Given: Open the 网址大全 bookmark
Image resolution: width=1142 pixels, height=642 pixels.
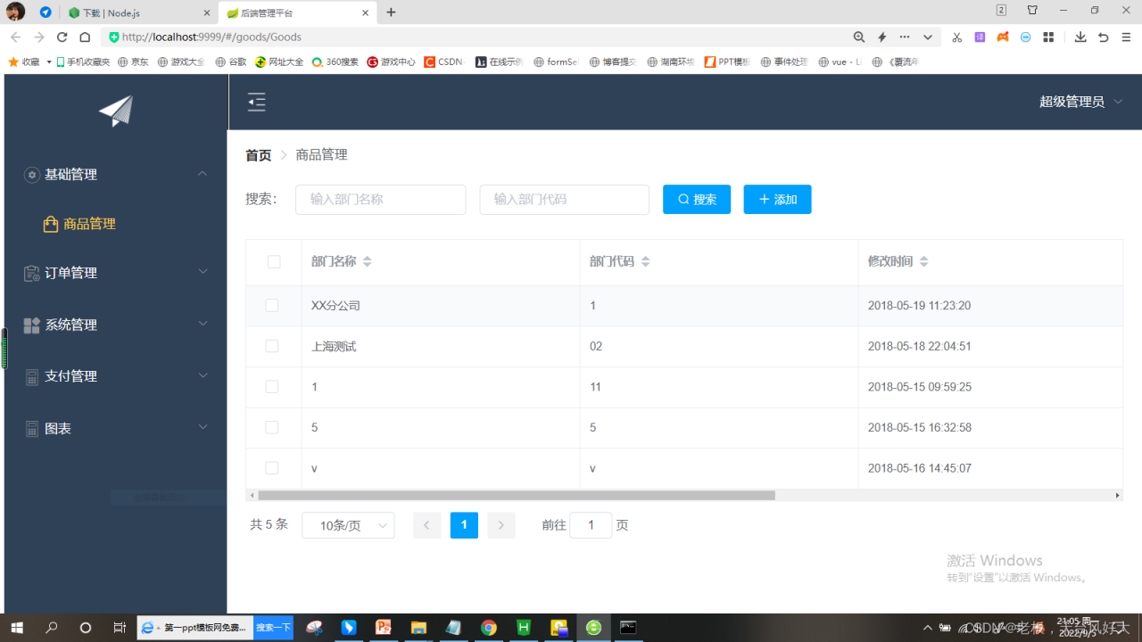Looking at the screenshot, I should (x=279, y=62).
